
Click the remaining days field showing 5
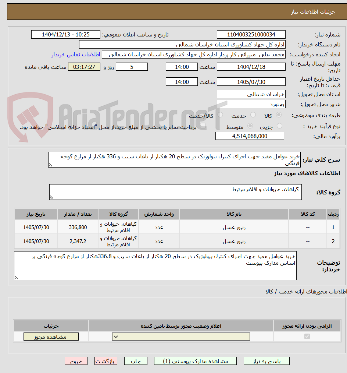132,67
